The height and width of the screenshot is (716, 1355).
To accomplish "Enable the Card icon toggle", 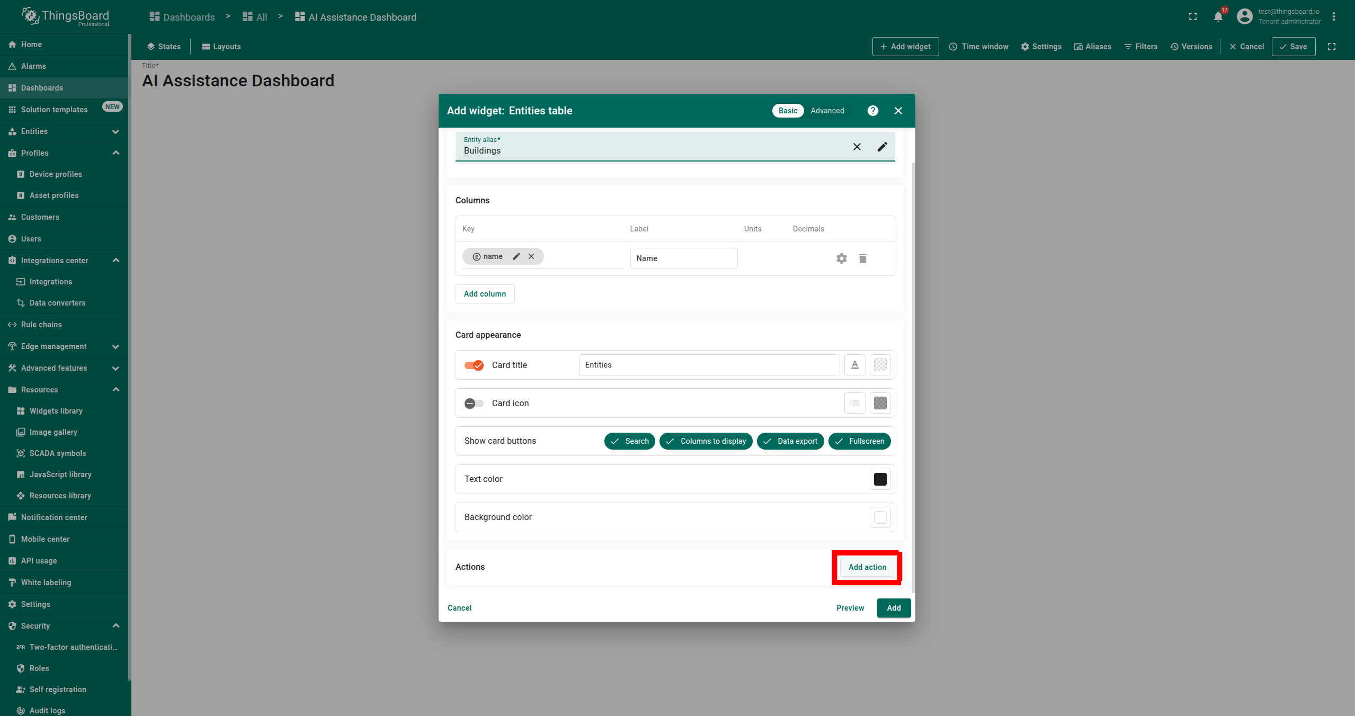I will 474,403.
